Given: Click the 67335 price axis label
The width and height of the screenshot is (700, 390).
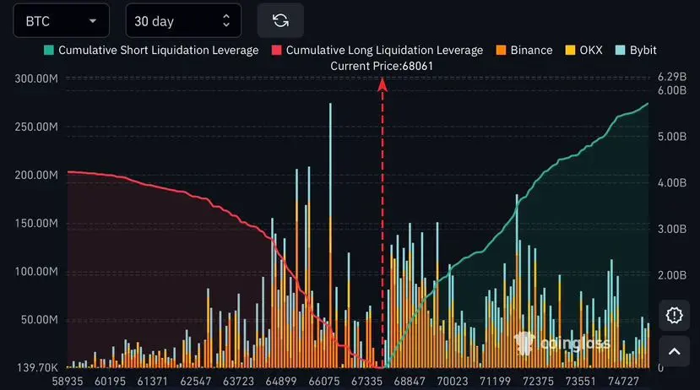Looking at the screenshot, I should click(366, 382).
